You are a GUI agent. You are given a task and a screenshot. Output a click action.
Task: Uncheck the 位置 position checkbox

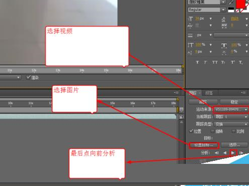coord(191,131)
